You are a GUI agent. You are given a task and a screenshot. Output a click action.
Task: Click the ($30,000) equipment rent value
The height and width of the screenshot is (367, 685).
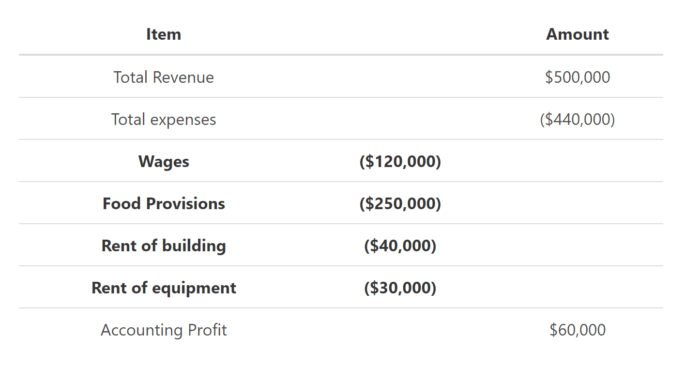tap(400, 288)
